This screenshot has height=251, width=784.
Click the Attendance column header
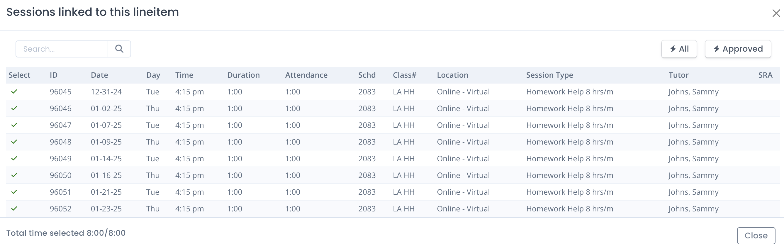(306, 75)
